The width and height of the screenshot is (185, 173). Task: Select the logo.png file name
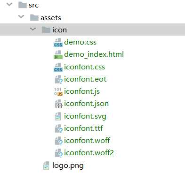click(68, 165)
